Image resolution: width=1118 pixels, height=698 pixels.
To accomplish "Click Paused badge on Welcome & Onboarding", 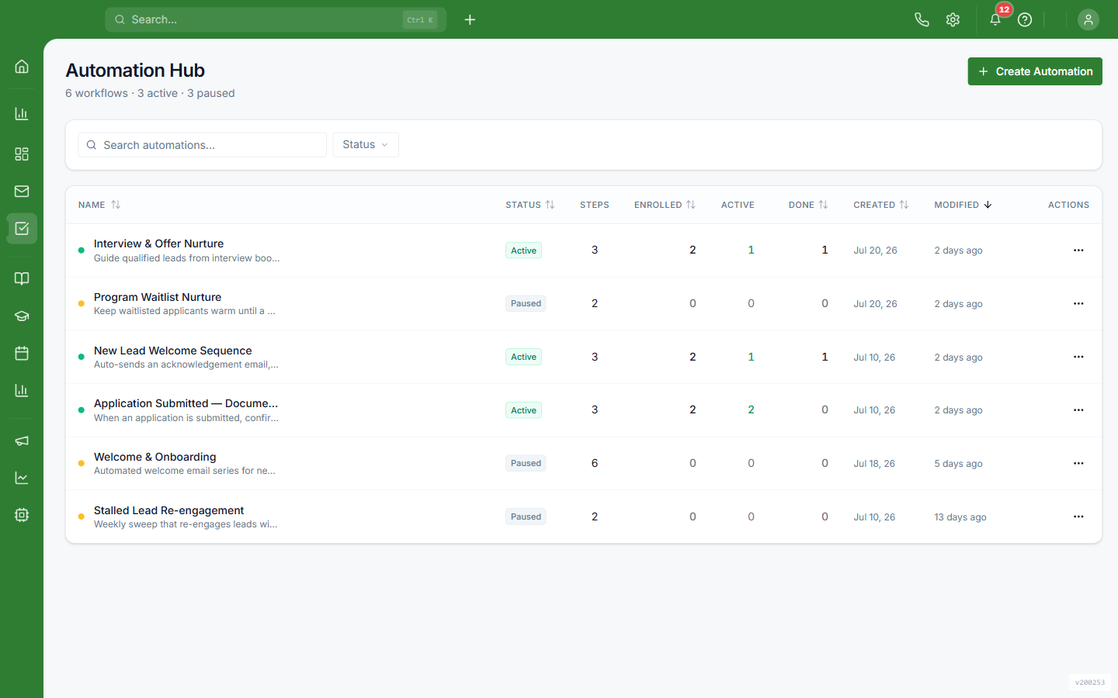I will click(x=526, y=464).
